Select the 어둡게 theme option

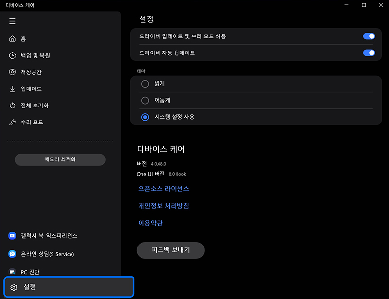click(x=145, y=100)
